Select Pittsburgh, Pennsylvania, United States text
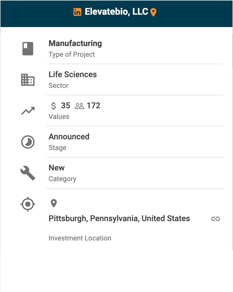233x292 pixels. [119, 219]
